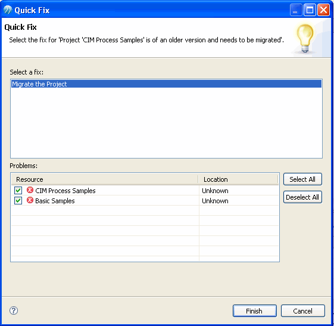Cancel the Quick Fix dialog
The image size is (334, 326).
coord(302,311)
